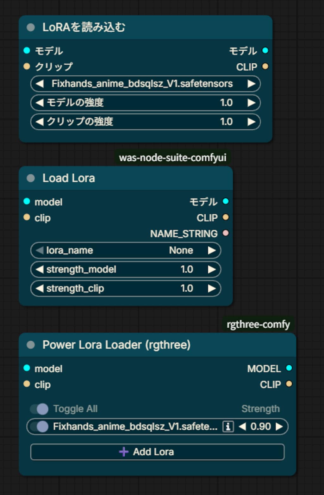The height and width of the screenshot is (495, 324).
Task: Click the Fixhands_anime lora name in Power Lora Loader
Action: click(135, 427)
